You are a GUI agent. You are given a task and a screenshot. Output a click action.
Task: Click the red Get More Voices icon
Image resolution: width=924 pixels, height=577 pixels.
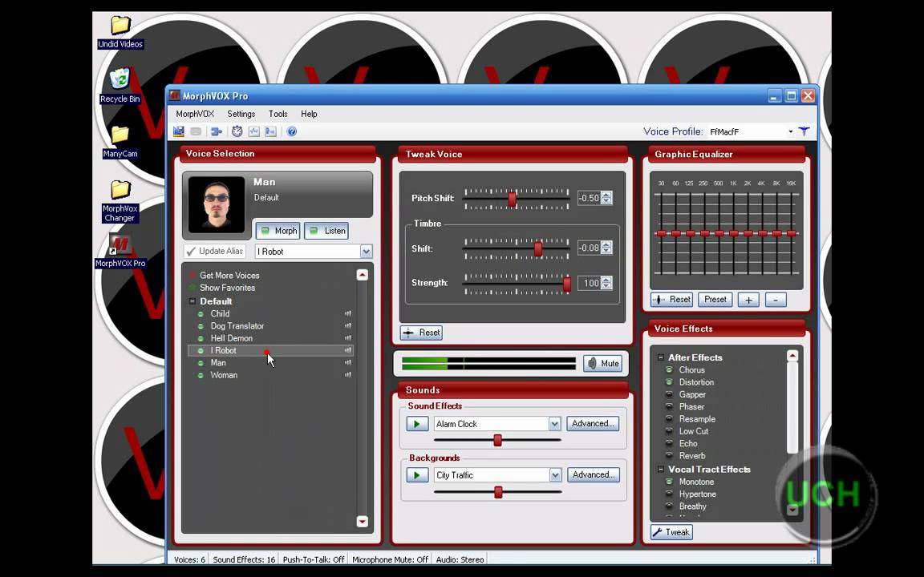[192, 275]
